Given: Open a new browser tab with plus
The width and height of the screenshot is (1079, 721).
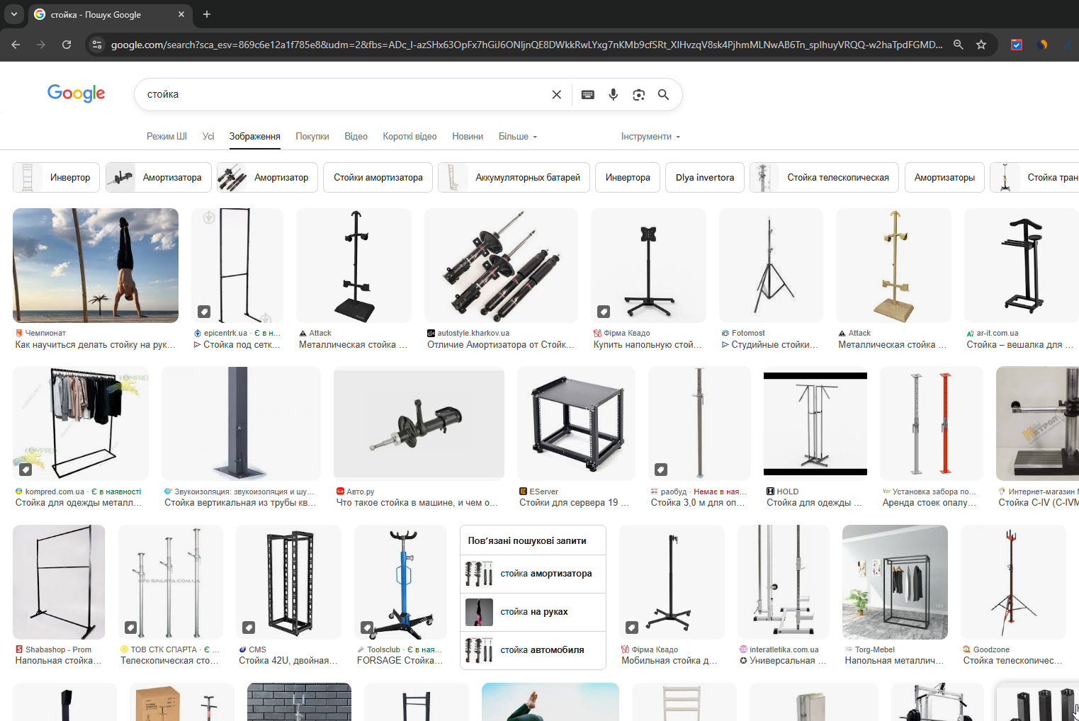Looking at the screenshot, I should click(207, 14).
